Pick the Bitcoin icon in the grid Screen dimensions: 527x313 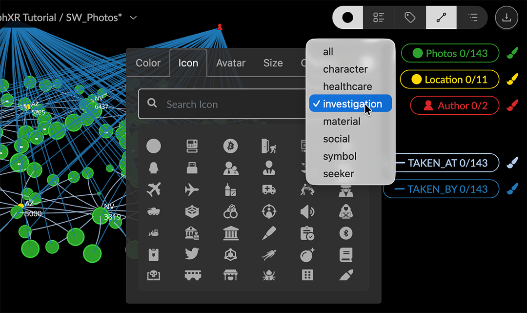click(230, 146)
